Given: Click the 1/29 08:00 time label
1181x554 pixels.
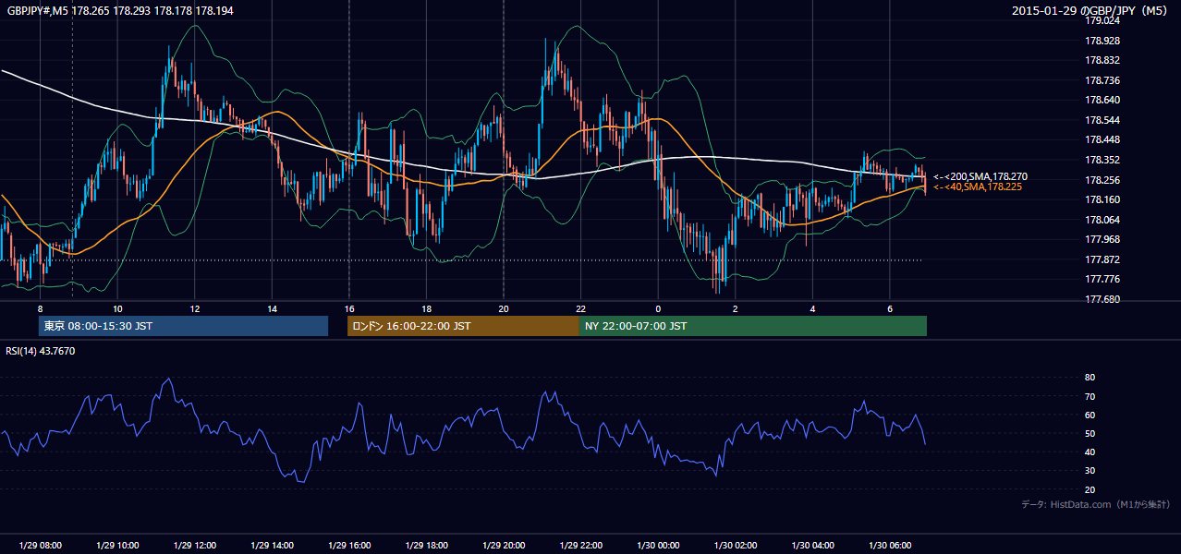Looking at the screenshot, I should 40,546.
